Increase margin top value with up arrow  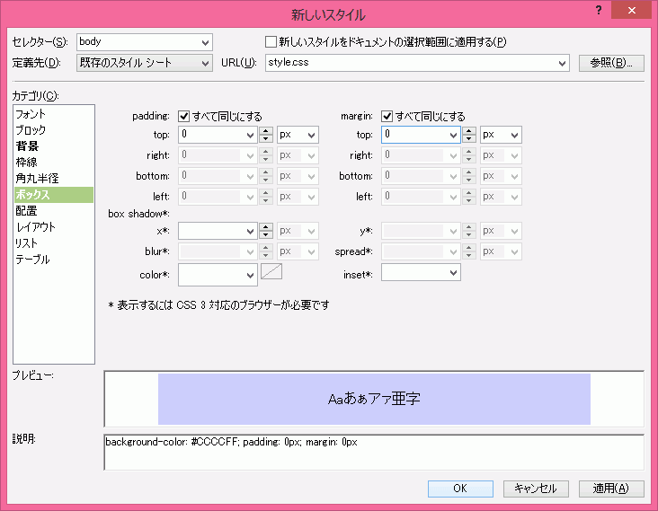[468, 131]
